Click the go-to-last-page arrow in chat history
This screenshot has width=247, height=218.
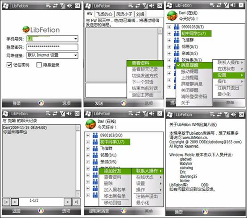(x=76, y=202)
